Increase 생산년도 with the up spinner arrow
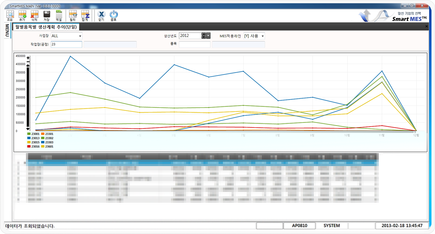Screen dimensions: 435x234 pos(204,34)
